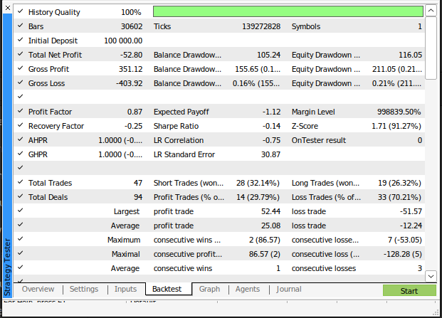Image resolution: width=442 pixels, height=318 pixels.
Task: Click the Gross Loss value -403.92
Action: coord(129,83)
